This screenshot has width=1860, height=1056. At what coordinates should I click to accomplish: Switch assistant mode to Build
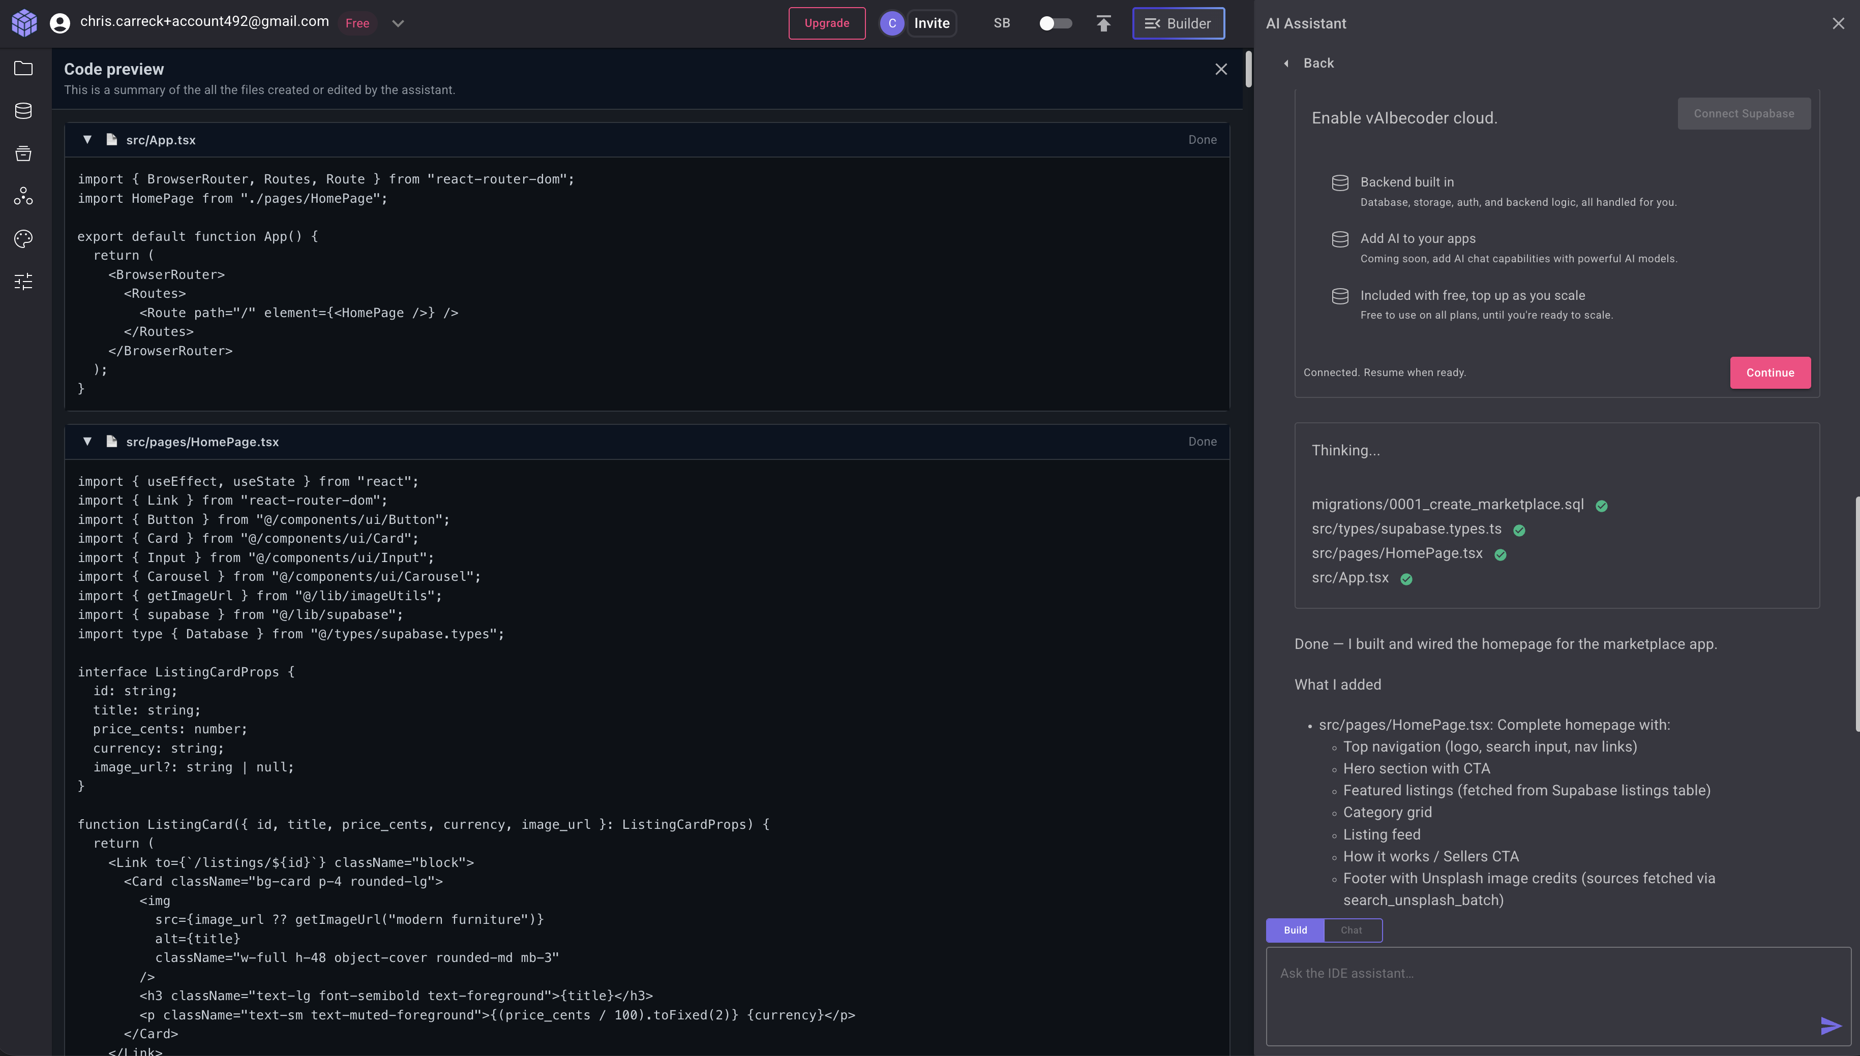1295,929
